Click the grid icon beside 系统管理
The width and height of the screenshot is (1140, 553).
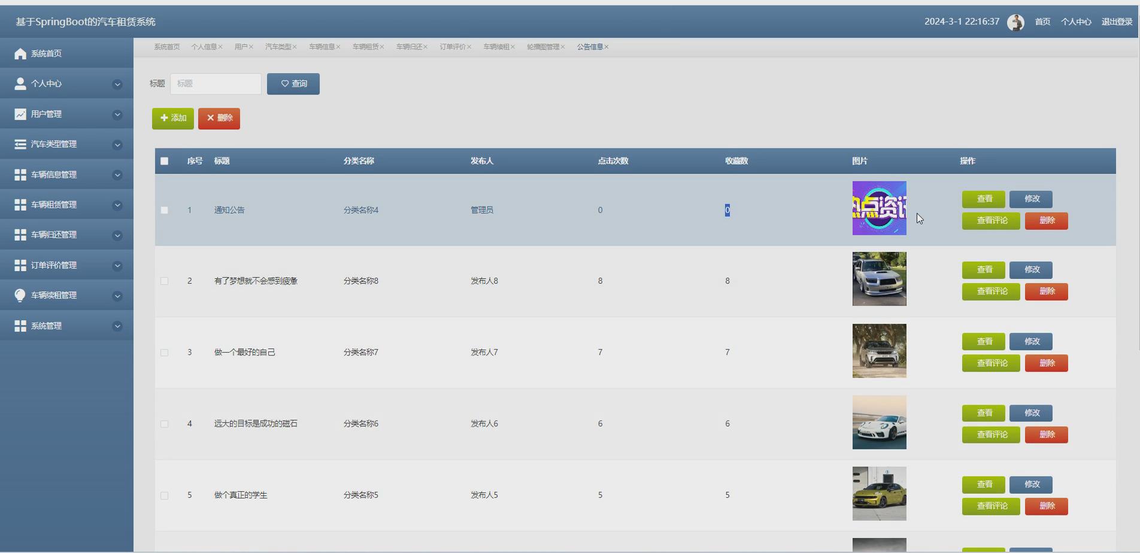coord(20,326)
